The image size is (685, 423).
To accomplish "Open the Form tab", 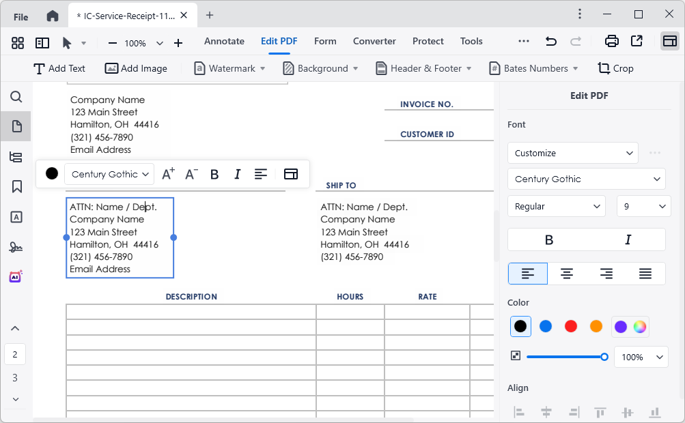I will 325,42.
